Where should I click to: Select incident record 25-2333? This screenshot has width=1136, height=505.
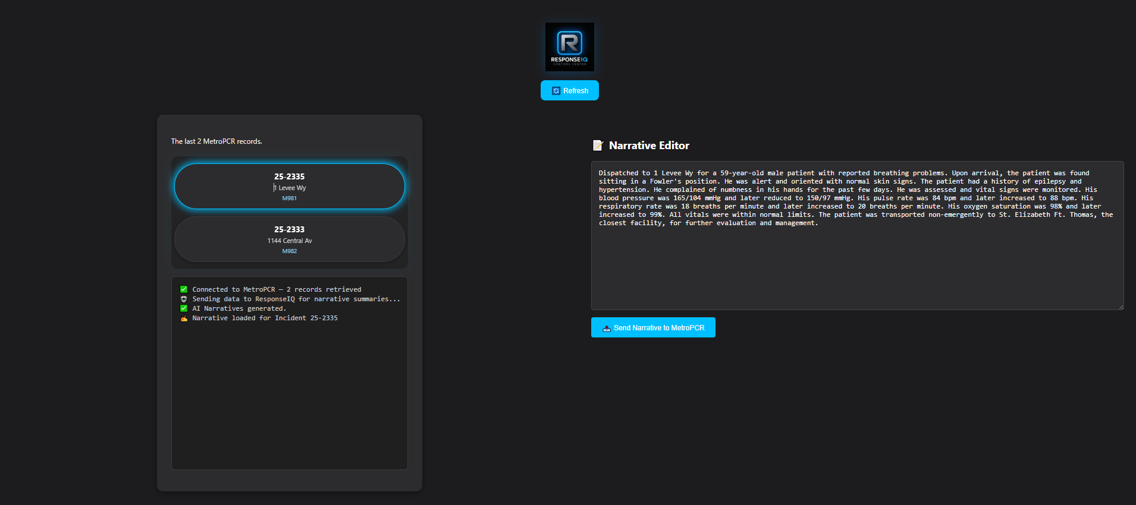click(290, 239)
